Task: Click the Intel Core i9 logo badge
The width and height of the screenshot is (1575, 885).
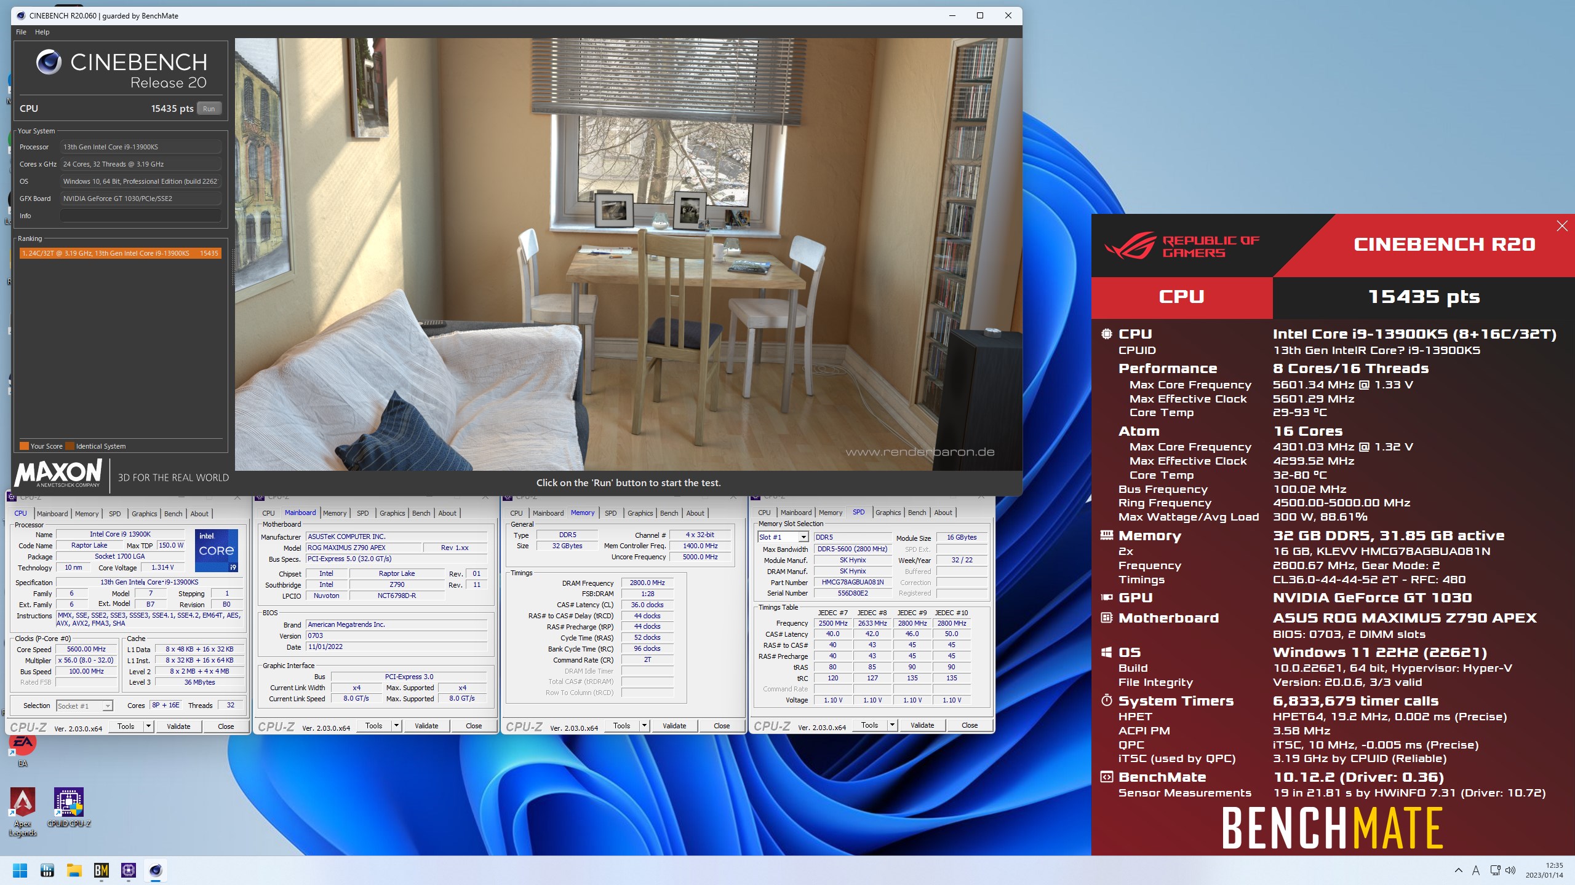Action: 217,550
